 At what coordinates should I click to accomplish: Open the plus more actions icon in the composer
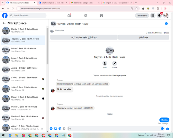point(51,129)
